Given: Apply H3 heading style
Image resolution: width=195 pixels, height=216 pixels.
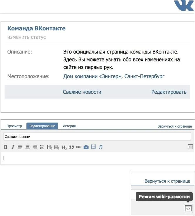Looking at the screenshot, I should (64, 147).
